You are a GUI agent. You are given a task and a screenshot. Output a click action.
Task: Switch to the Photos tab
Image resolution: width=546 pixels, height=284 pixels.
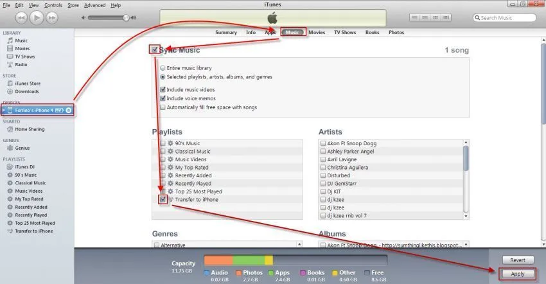[396, 32]
